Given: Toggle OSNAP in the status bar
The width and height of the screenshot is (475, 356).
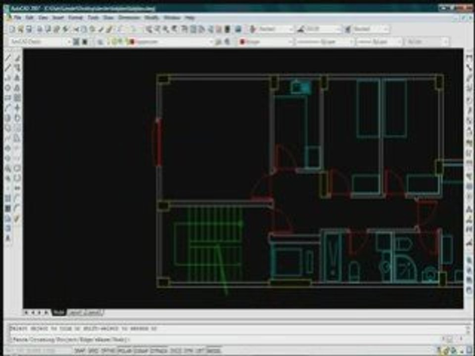Looking at the screenshot, I should (141, 351).
